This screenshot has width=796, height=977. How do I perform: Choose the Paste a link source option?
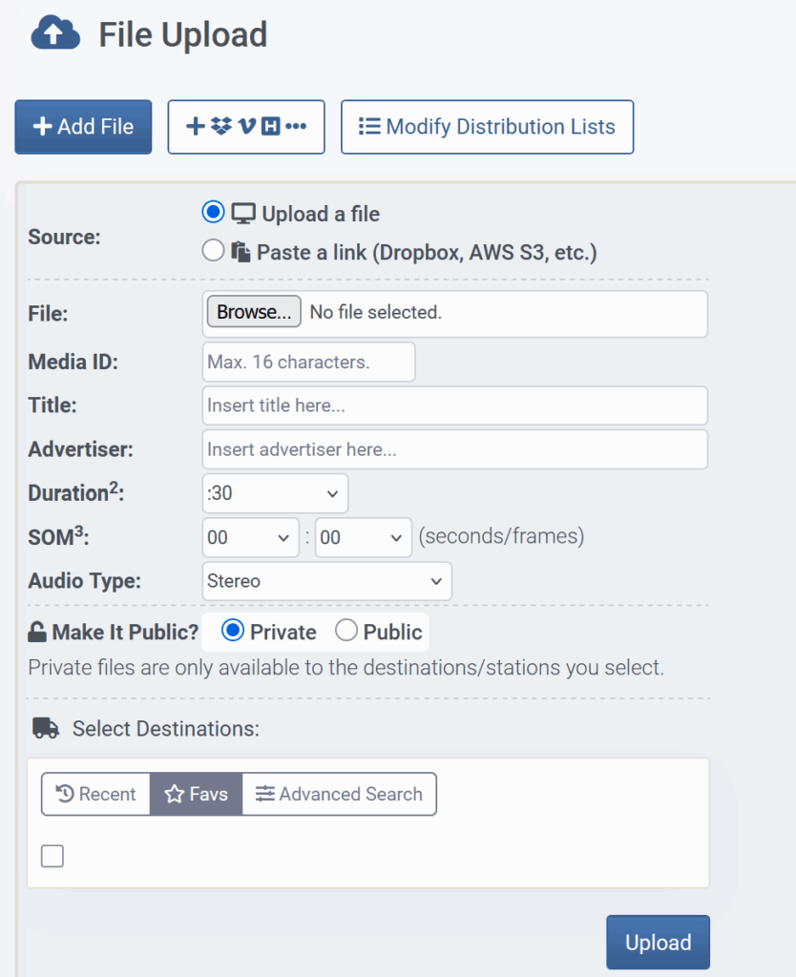point(214,251)
